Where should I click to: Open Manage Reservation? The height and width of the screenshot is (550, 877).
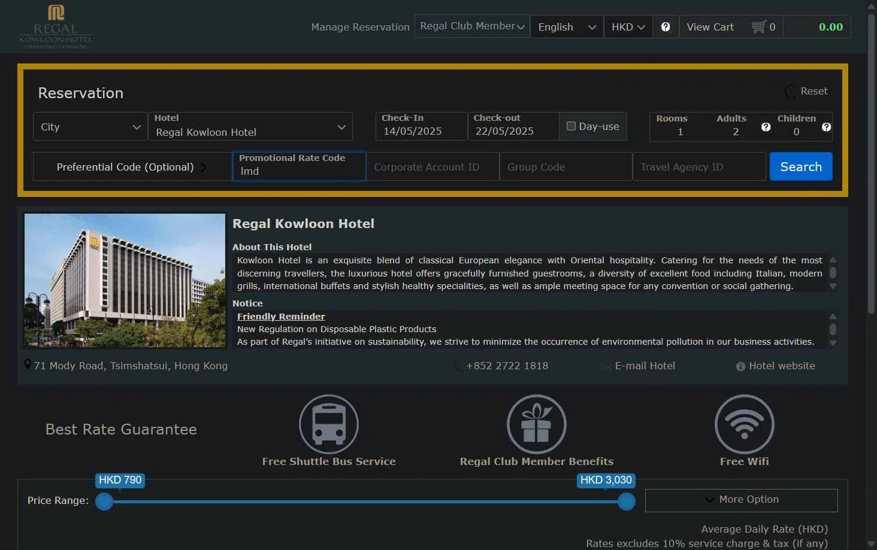coord(360,27)
